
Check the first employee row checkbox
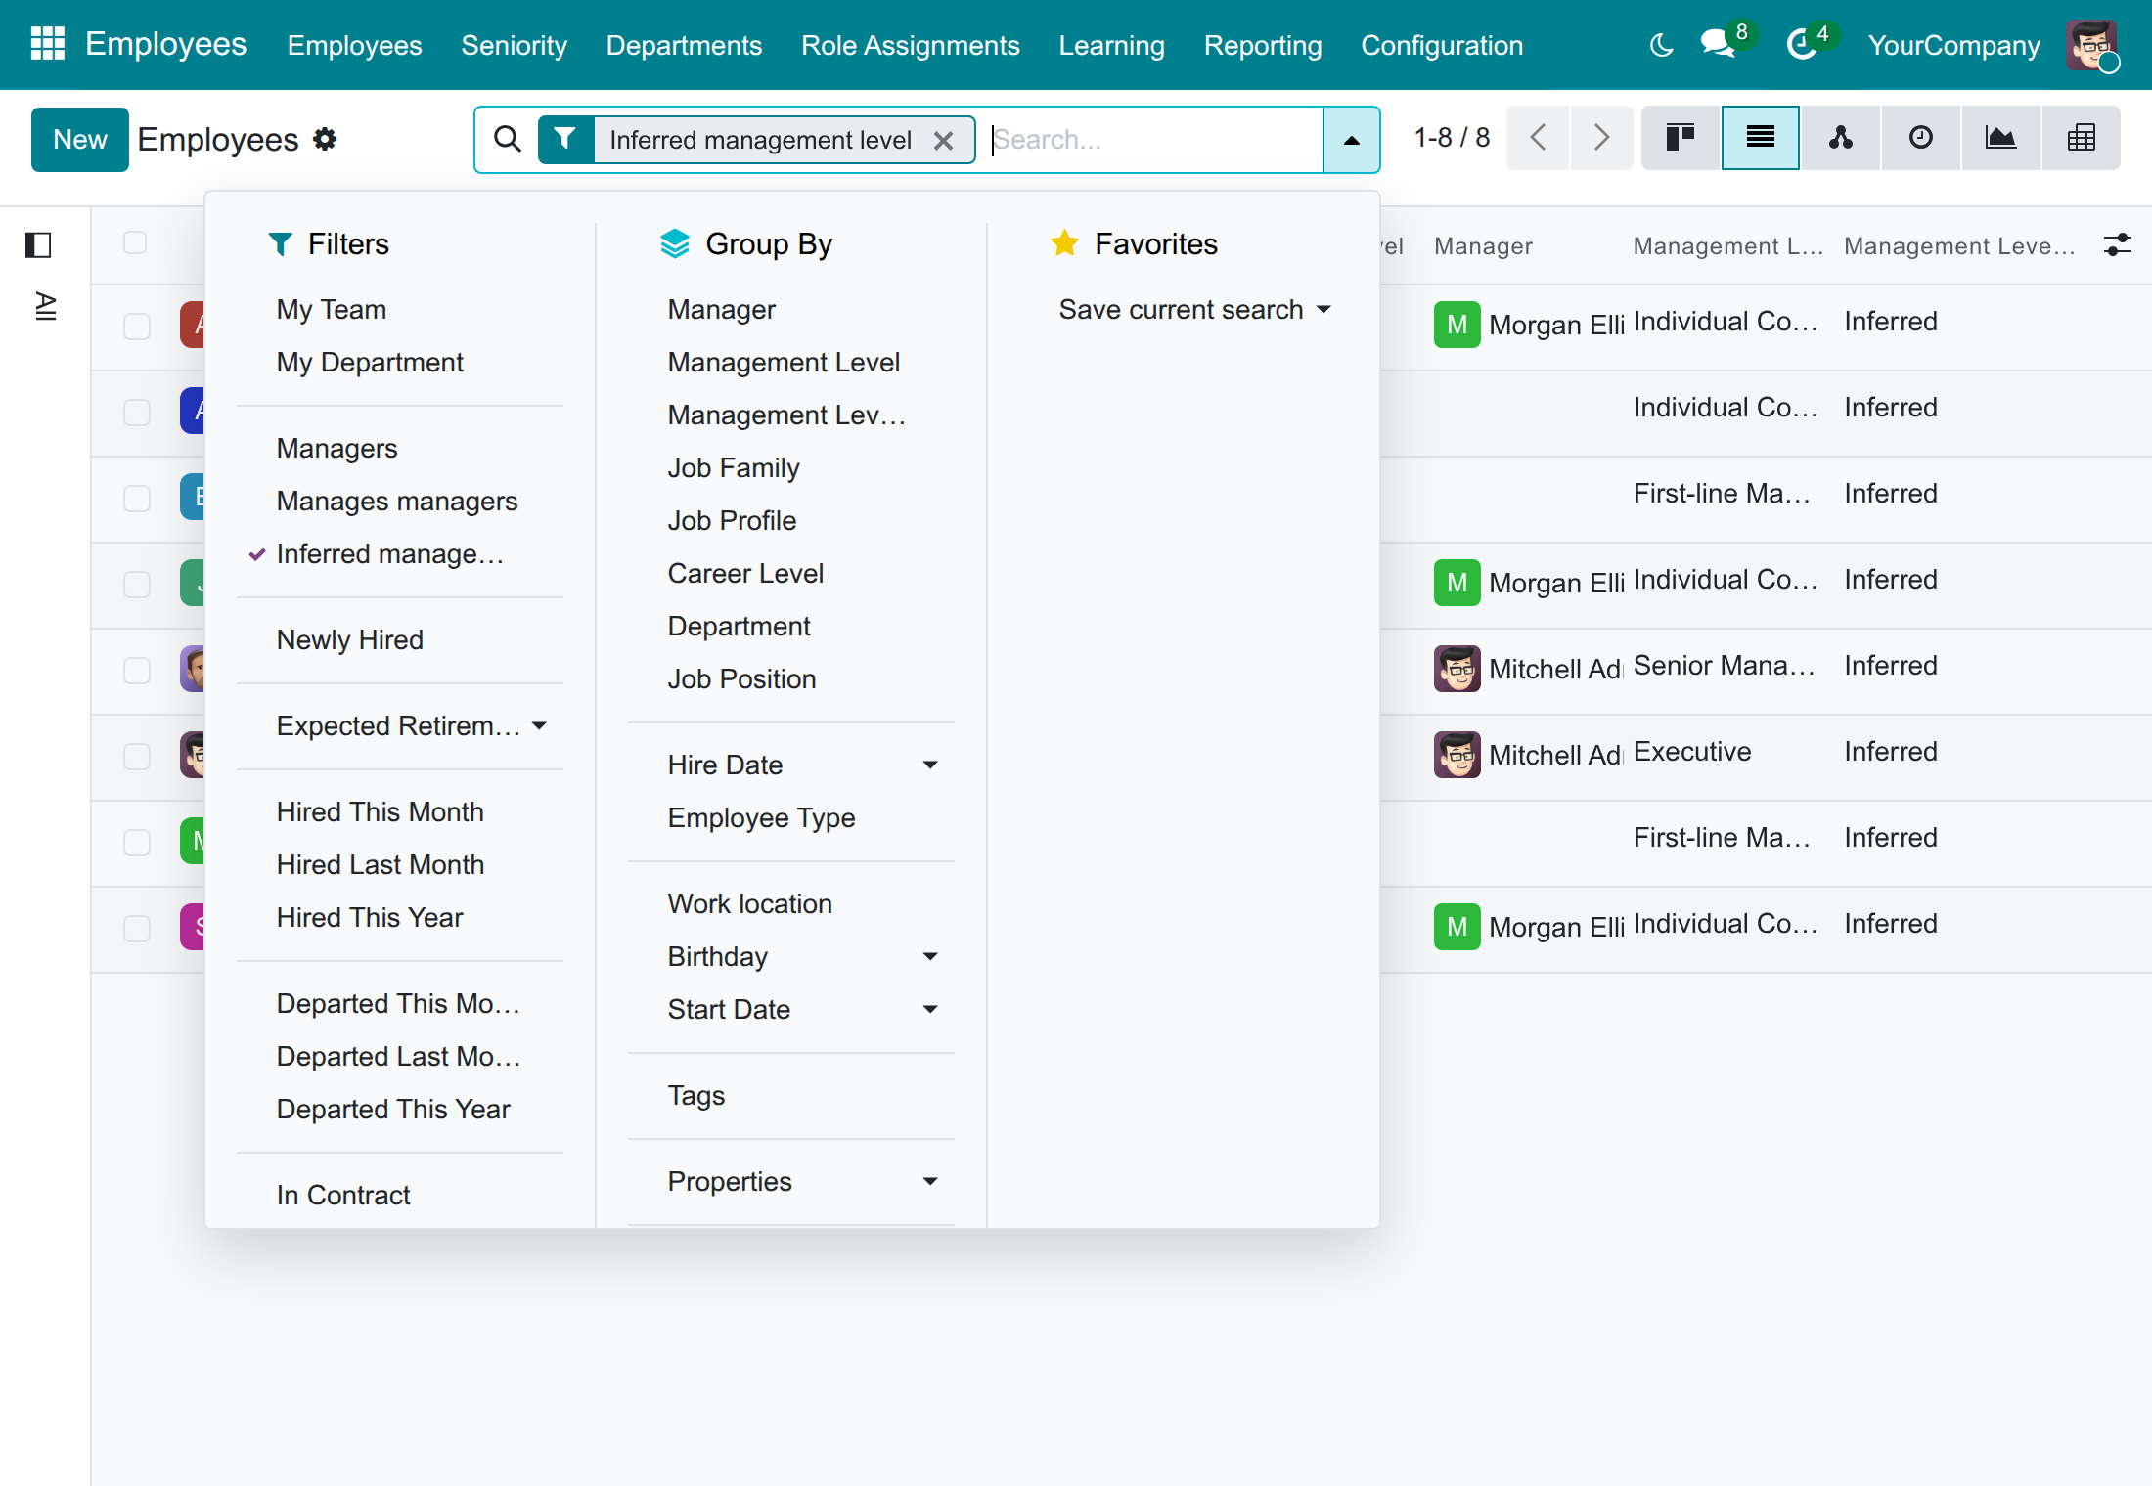pos(137,327)
